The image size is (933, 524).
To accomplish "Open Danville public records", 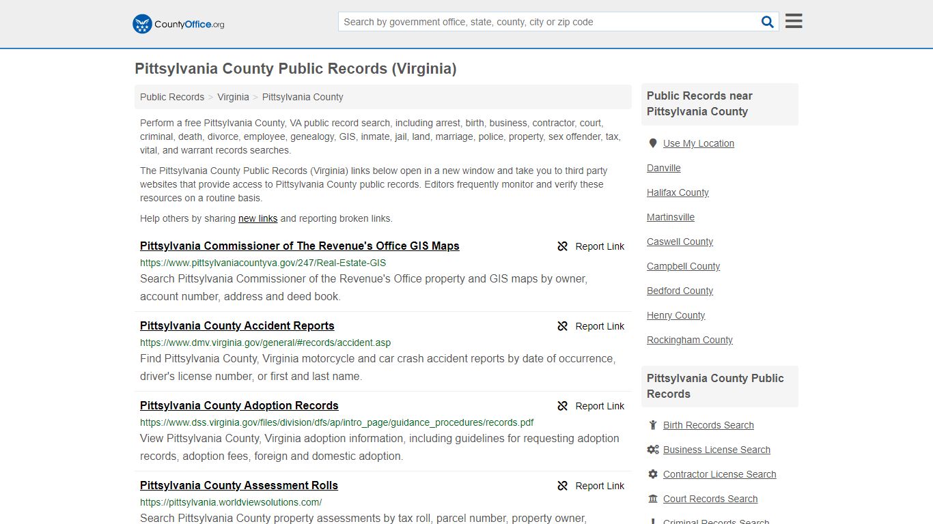I will [664, 168].
